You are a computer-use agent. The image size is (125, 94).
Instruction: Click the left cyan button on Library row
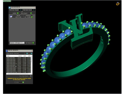pyautogui.click(x=27, y=54)
